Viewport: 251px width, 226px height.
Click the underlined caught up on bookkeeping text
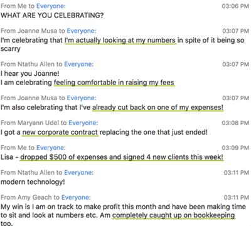tap(173, 215)
